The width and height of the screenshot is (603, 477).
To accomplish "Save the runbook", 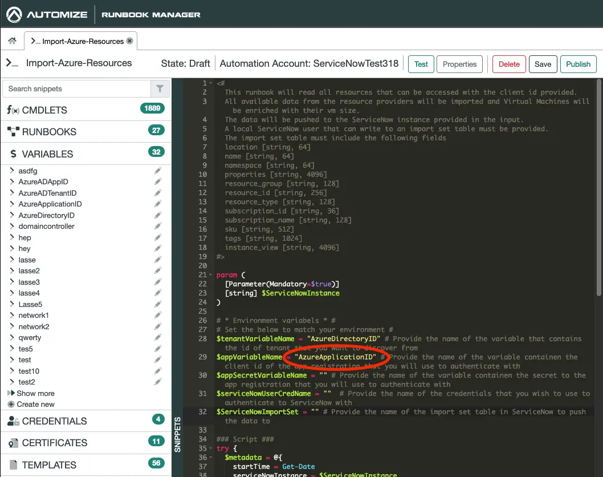I will (x=543, y=64).
